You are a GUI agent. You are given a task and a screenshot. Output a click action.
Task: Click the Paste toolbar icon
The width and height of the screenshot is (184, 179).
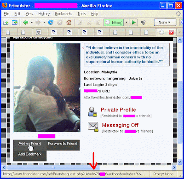tap(98, 23)
